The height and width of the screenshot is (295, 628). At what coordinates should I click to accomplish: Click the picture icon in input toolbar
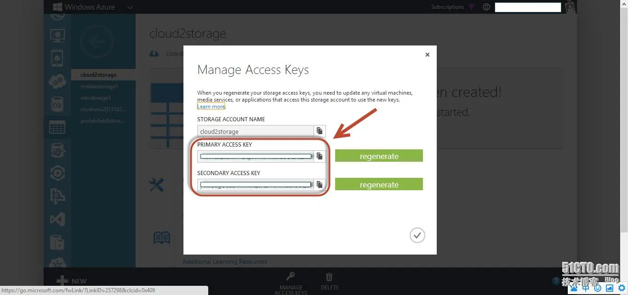(610, 288)
